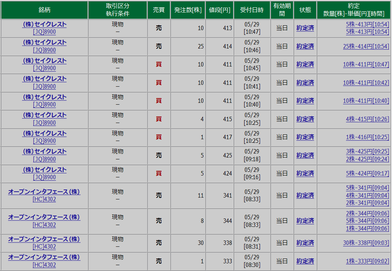View the 4株-415円[10:26] execution details
Image resolution: width=392 pixels, height=271 pixels.
pos(367,119)
